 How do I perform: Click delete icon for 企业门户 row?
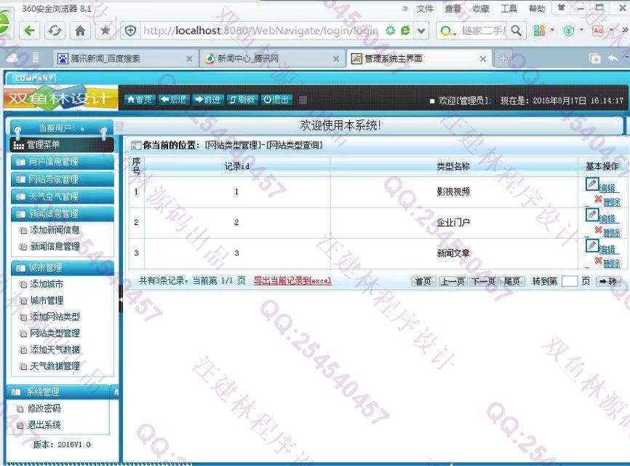click(x=598, y=231)
